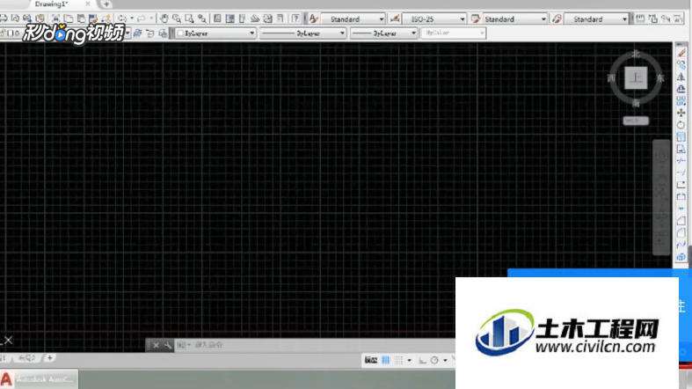Click the Zoom Window icon
Image resolution: width=692 pixels, height=389 pixels.
189,18
